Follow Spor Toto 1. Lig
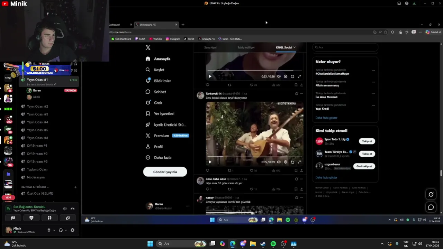 coord(367,141)
